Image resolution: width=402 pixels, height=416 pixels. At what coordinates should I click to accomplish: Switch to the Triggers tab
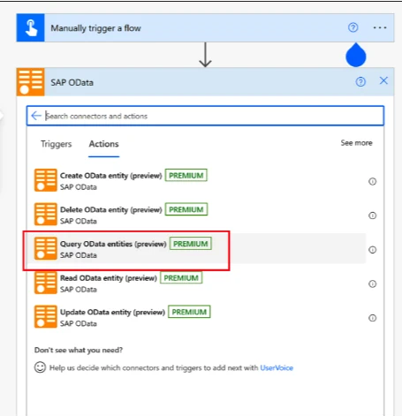click(x=56, y=144)
